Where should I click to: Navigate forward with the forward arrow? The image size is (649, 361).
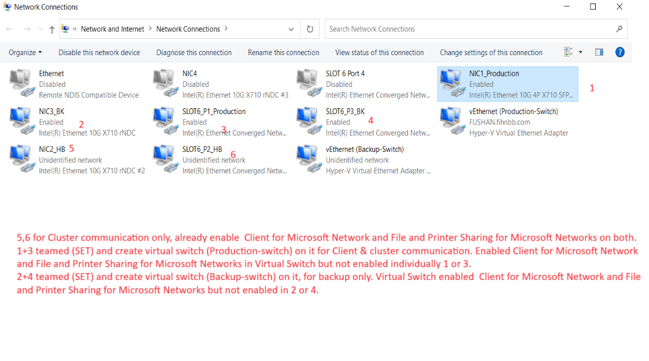point(27,29)
